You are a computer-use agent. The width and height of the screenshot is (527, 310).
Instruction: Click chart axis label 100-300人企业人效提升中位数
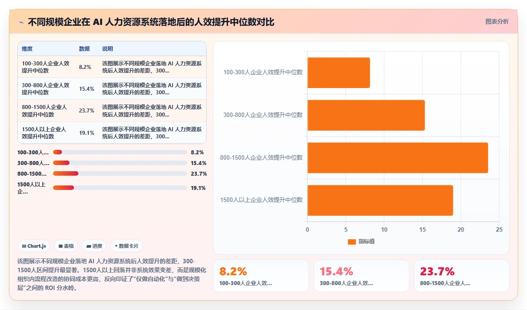click(263, 72)
